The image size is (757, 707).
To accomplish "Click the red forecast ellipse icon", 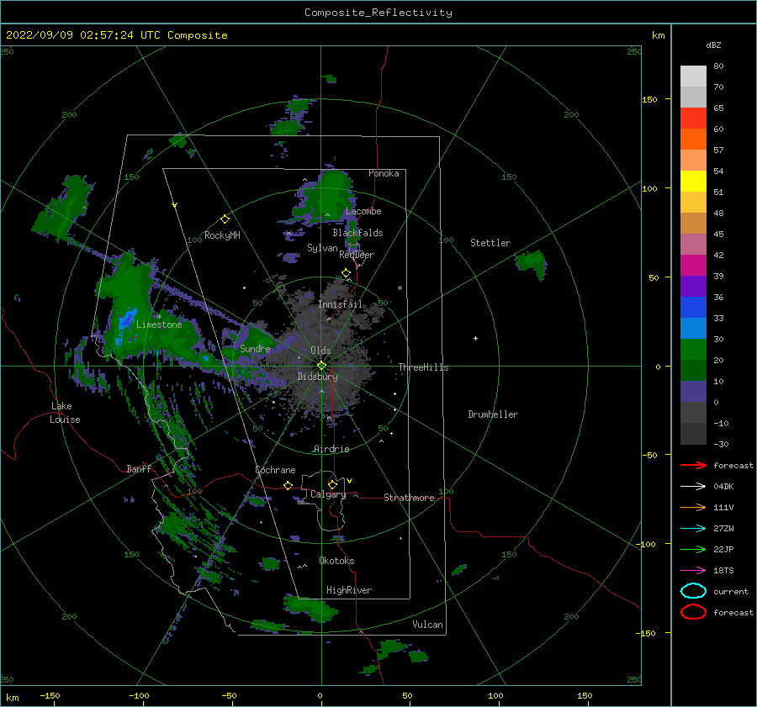I will point(693,612).
